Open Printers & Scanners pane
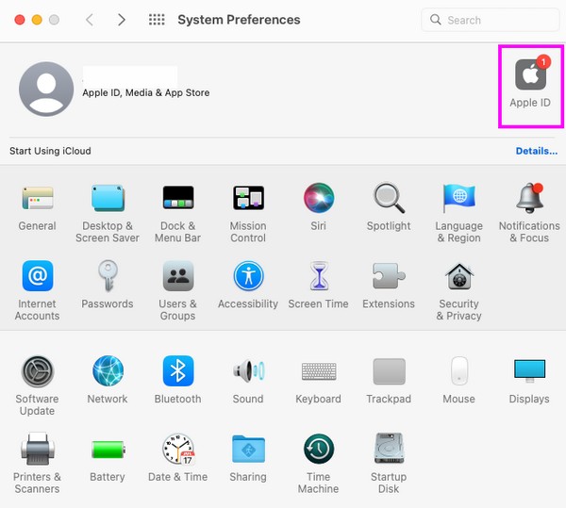This screenshot has width=566, height=508. click(38, 449)
